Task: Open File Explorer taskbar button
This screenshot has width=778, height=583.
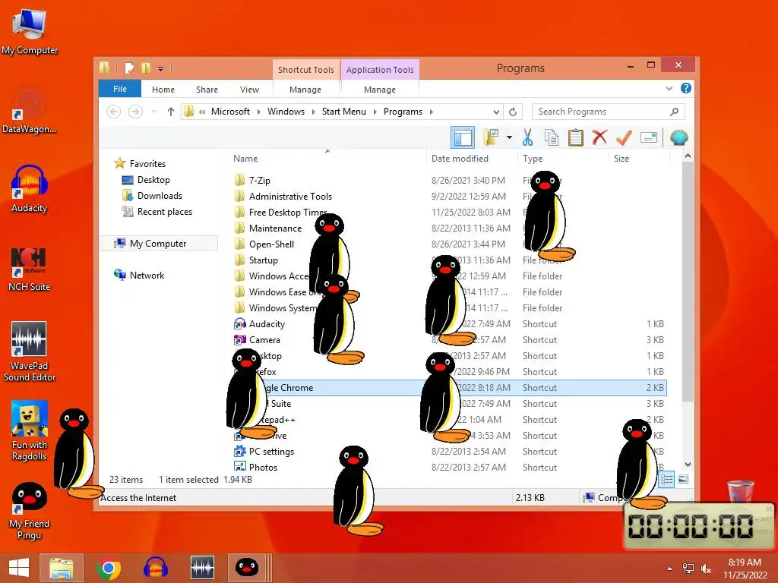Action: [x=62, y=568]
